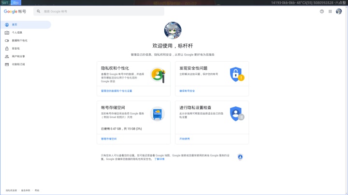Open the 开始使用 link
Screen dimensions: 348x195
(x=185, y=139)
